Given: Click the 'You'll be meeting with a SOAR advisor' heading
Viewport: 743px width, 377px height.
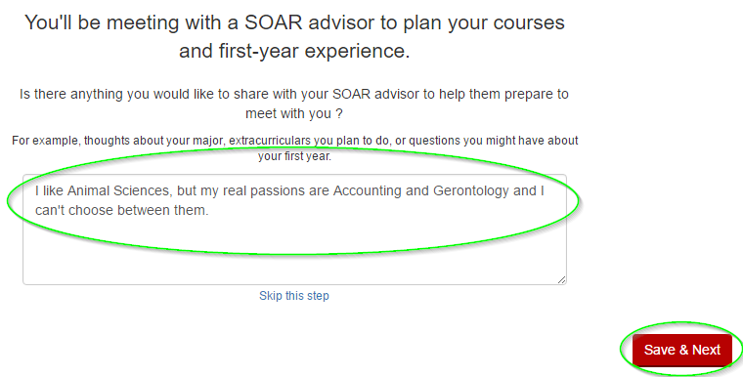Looking at the screenshot, I should pos(294,22).
